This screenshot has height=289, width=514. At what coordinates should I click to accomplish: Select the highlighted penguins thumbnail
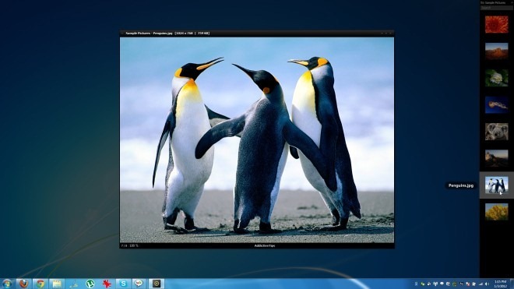496,185
